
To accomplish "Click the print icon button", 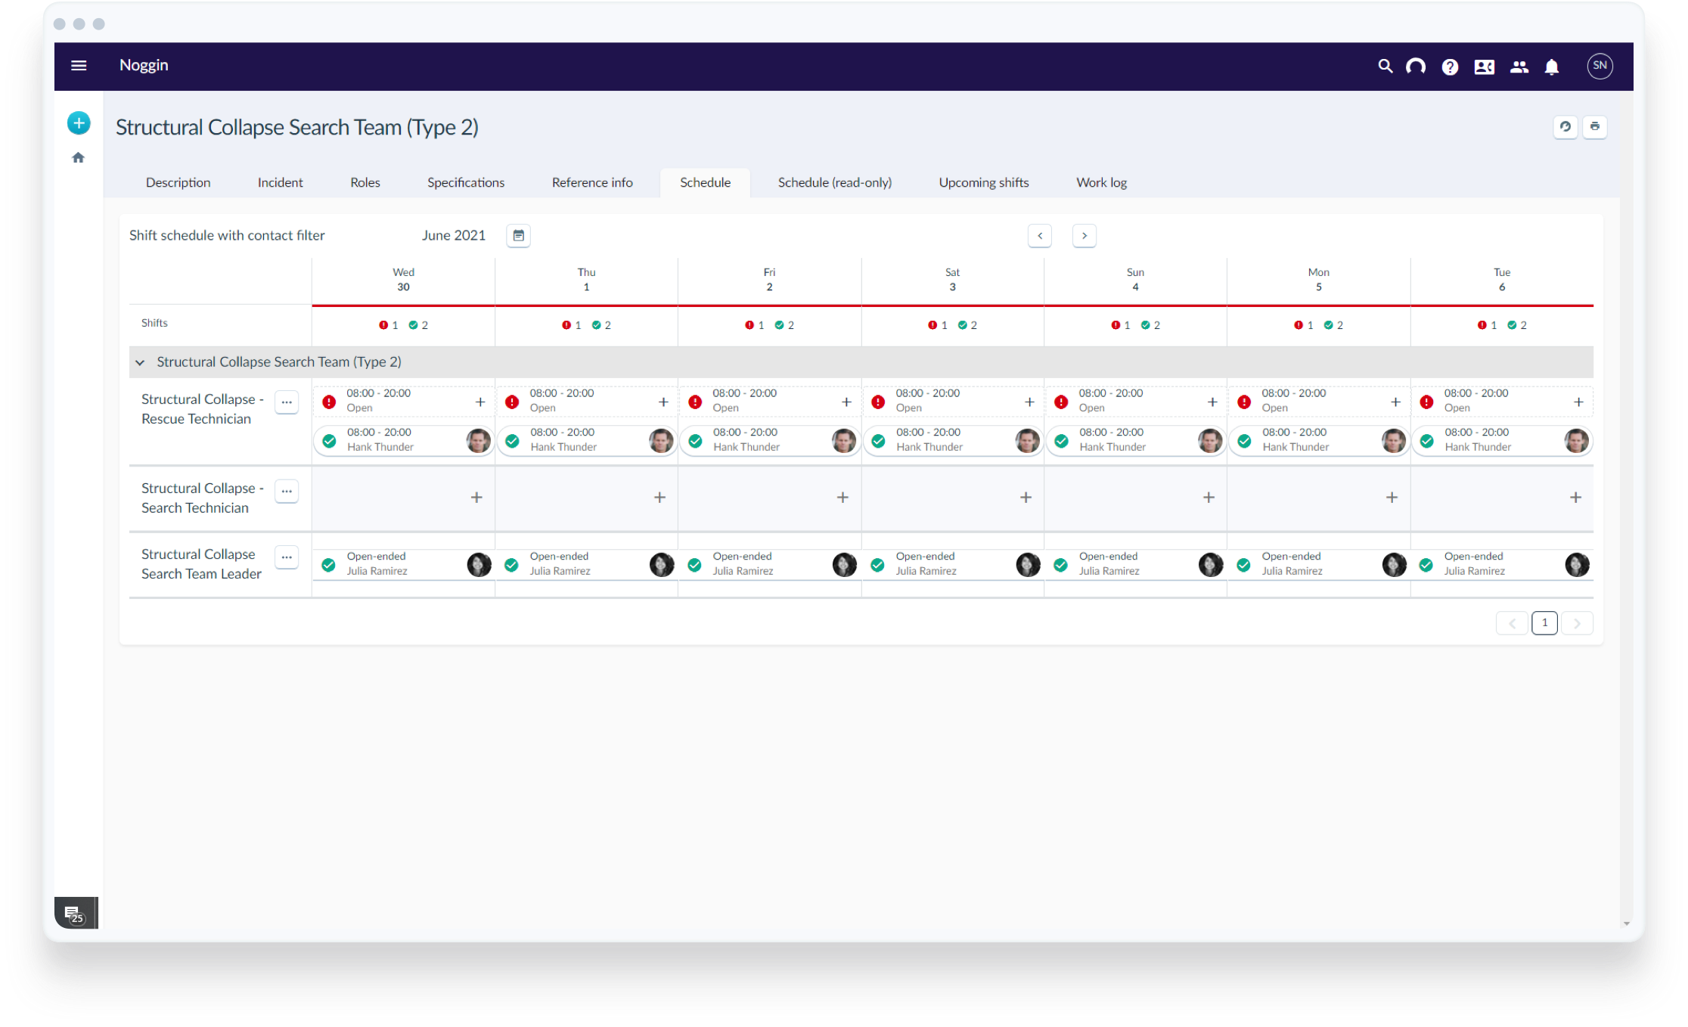I will (x=1595, y=126).
